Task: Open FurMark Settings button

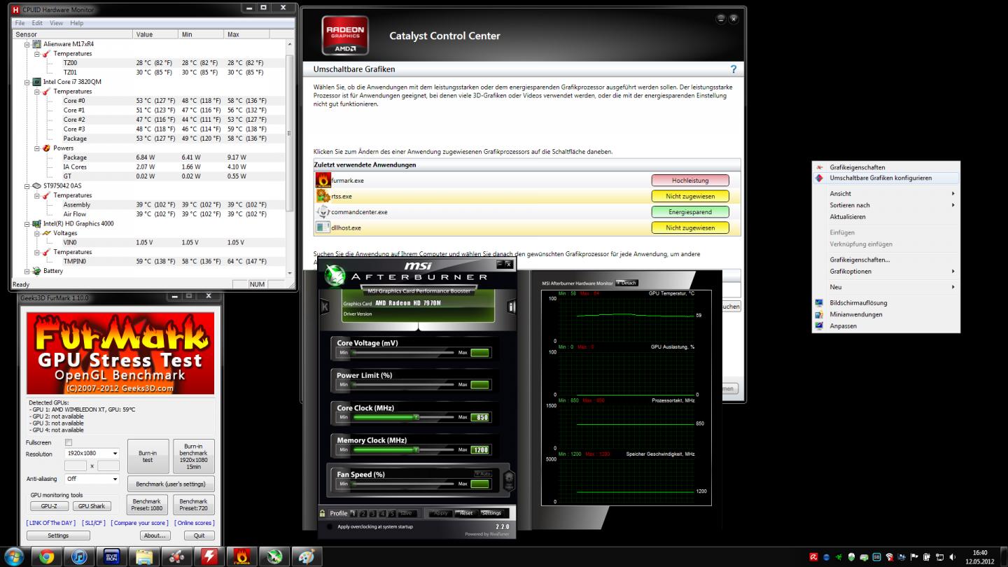Action: point(58,535)
